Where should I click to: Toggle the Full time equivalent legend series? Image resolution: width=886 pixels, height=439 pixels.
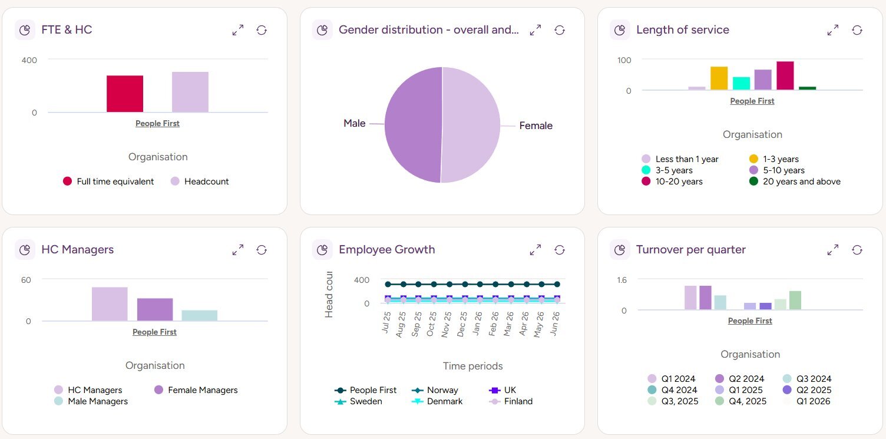coord(108,181)
